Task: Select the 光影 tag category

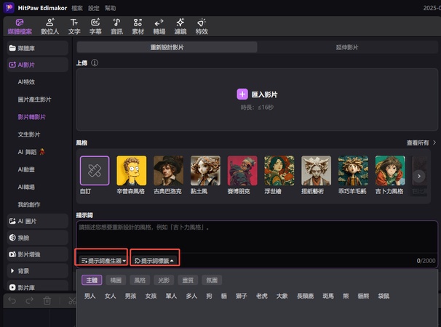Action: [164, 280]
